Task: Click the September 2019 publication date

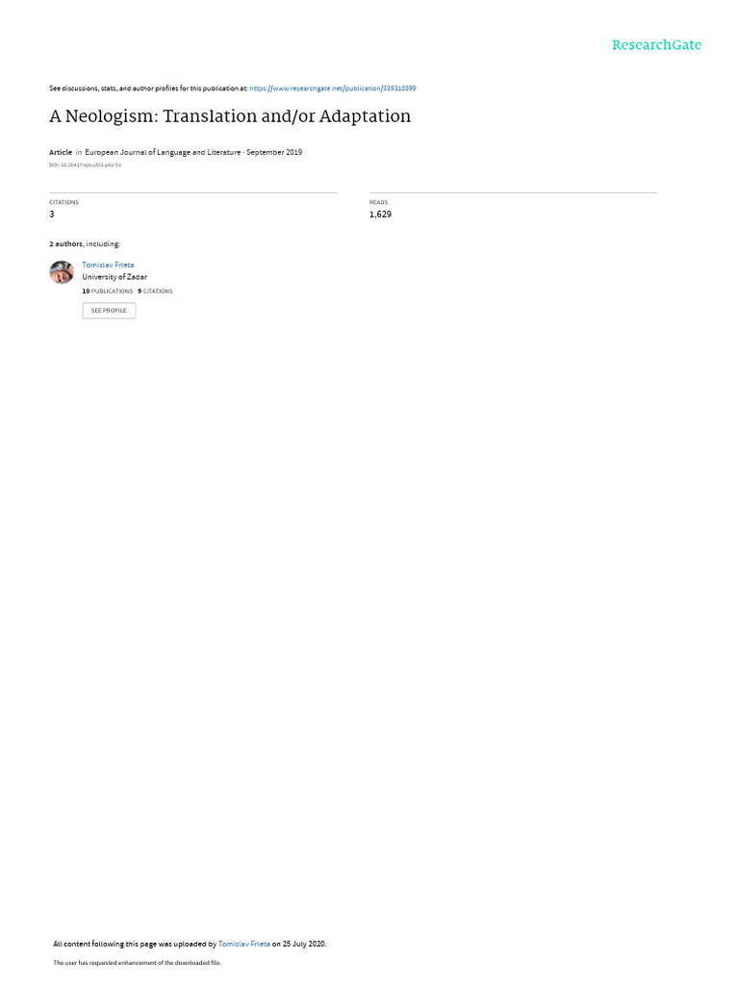Action: (x=274, y=152)
